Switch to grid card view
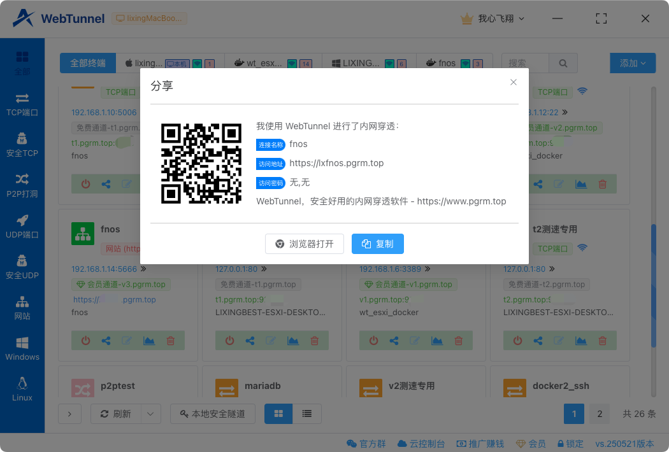This screenshot has height=452, width=669. [x=278, y=414]
